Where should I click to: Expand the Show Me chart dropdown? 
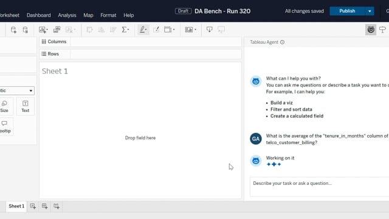coord(190,30)
